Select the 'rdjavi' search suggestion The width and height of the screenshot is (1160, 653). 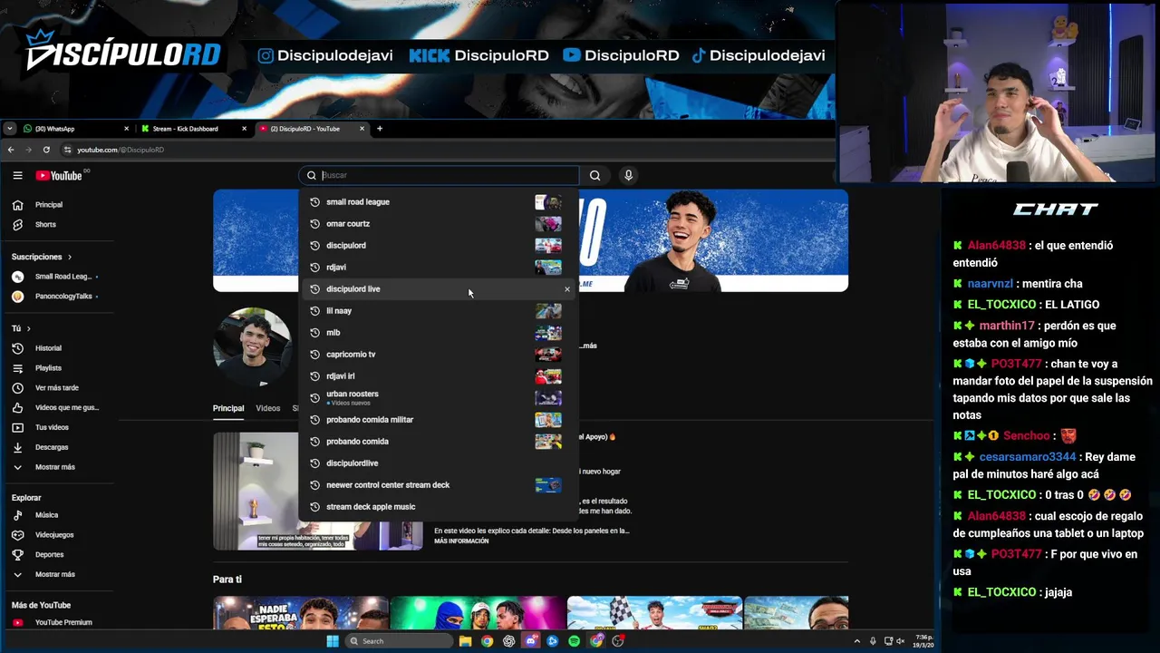(x=439, y=268)
